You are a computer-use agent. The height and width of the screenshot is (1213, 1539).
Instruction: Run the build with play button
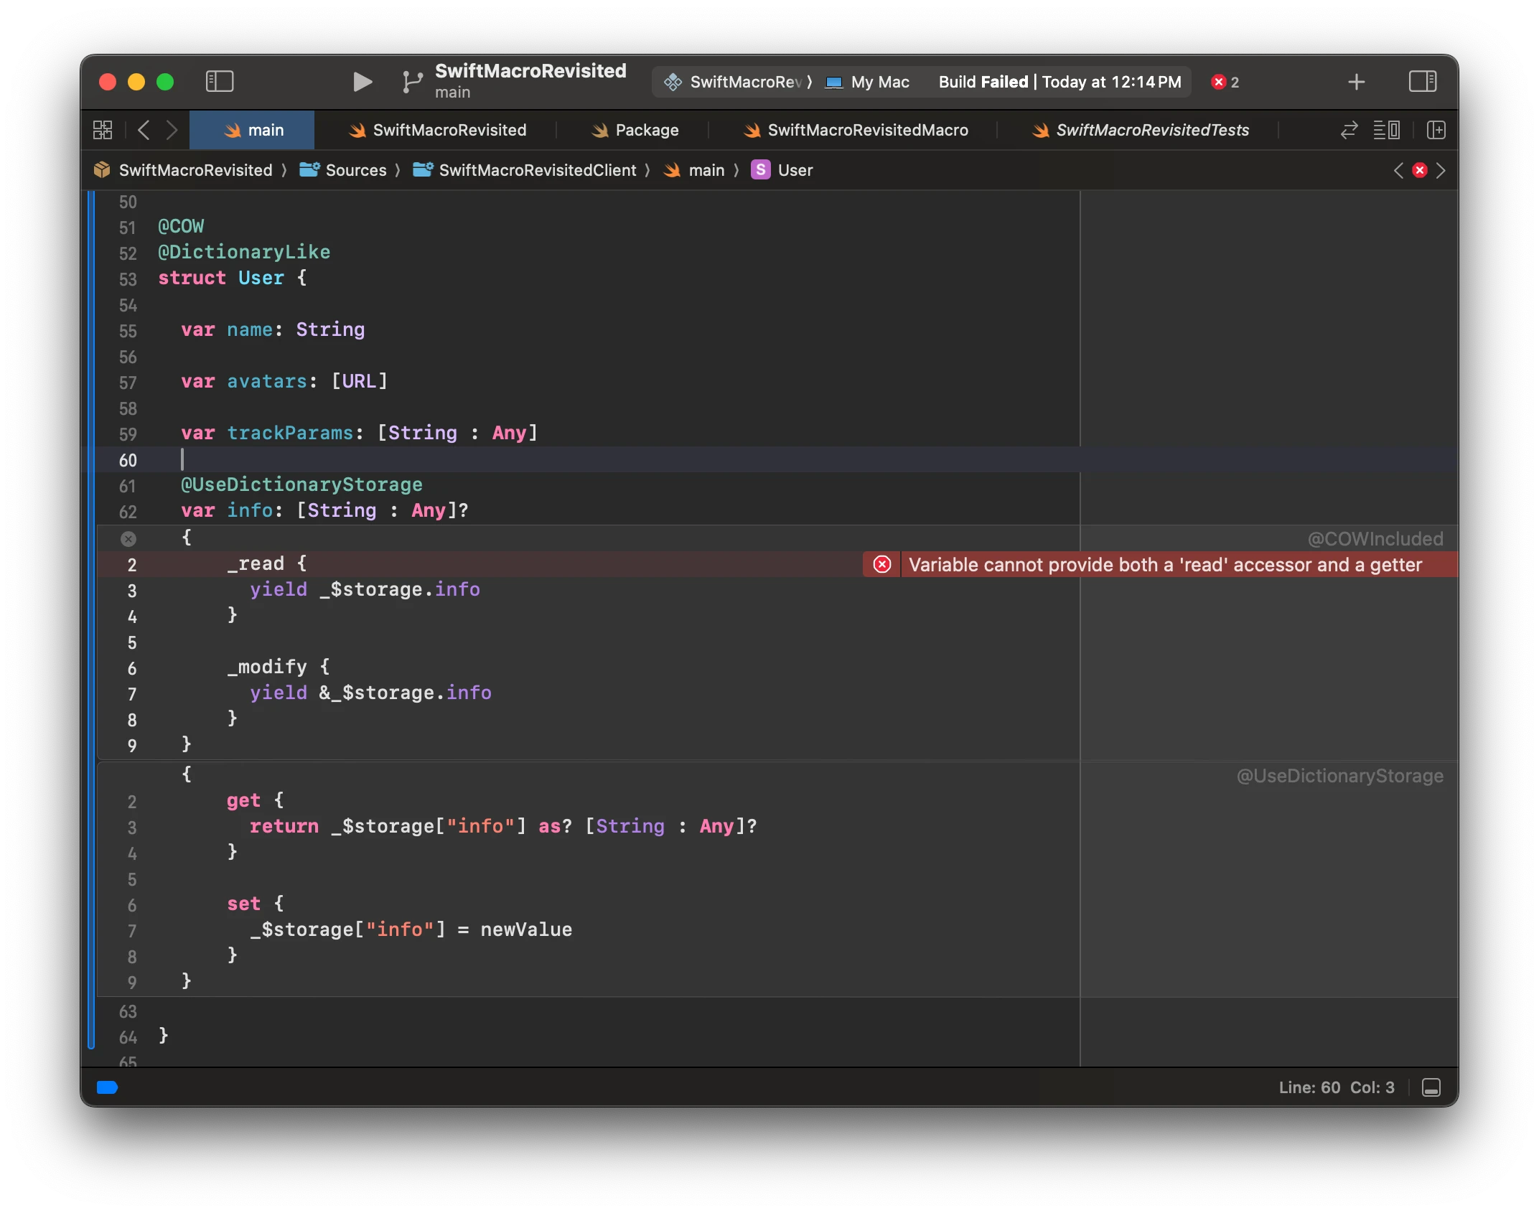tap(362, 82)
